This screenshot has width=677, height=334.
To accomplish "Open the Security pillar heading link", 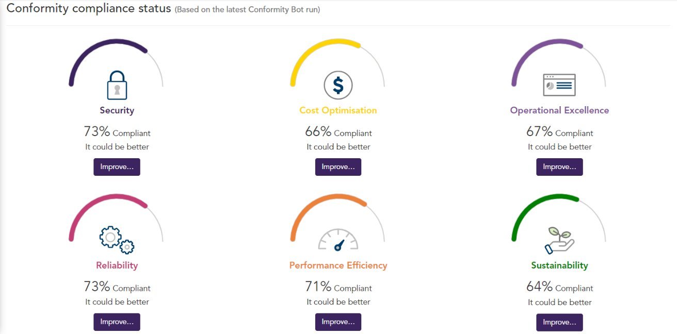I will point(117,110).
